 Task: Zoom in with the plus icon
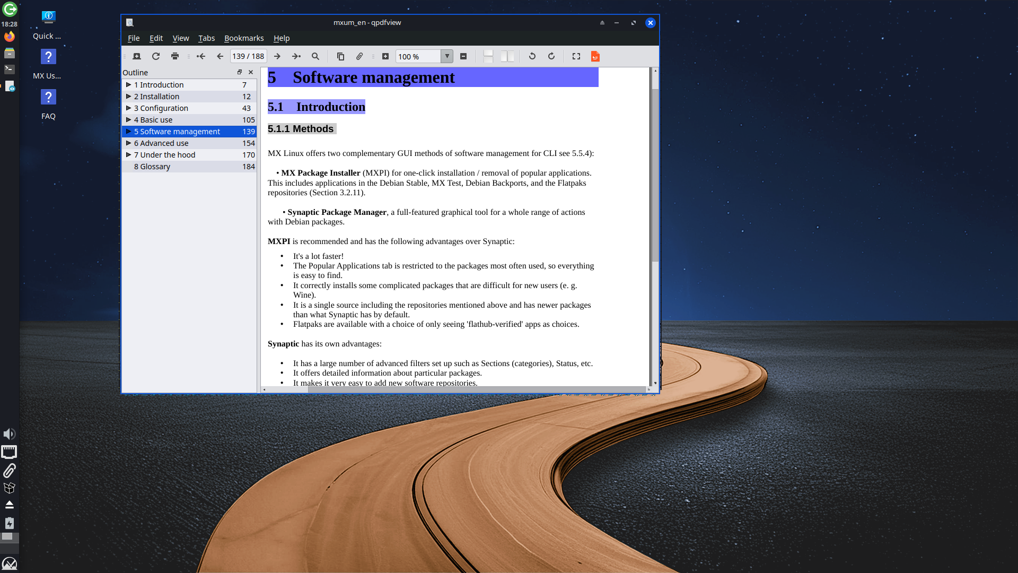coord(385,56)
